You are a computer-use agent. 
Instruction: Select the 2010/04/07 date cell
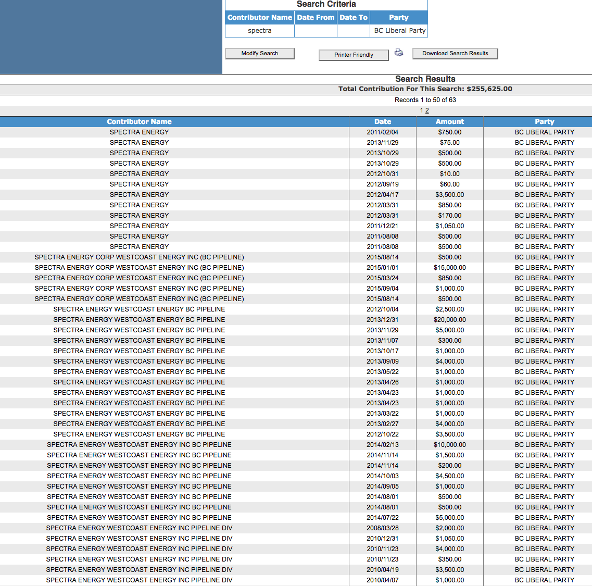pos(383,580)
